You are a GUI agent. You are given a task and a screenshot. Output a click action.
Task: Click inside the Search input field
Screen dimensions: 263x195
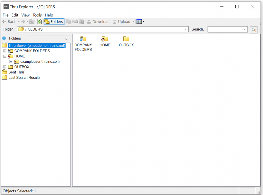pyautogui.click(x=225, y=29)
